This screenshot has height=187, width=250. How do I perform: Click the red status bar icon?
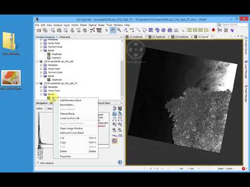(243, 168)
